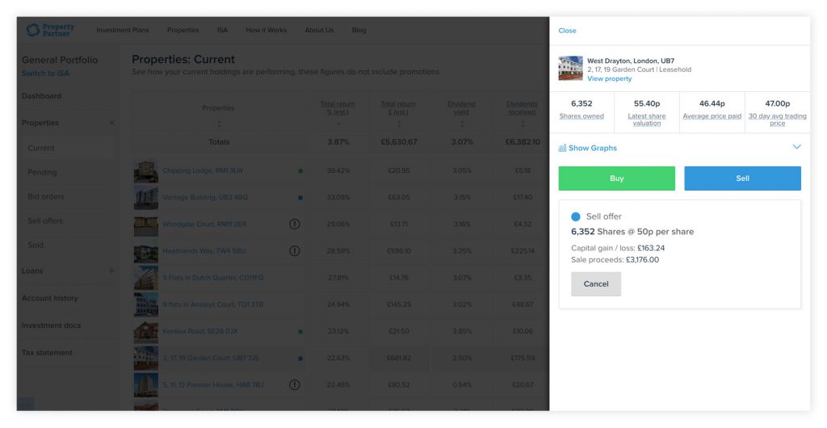Open 5 Flats in Dutch Quarter link
Viewport: 827px width, 428px height.
[213, 278]
